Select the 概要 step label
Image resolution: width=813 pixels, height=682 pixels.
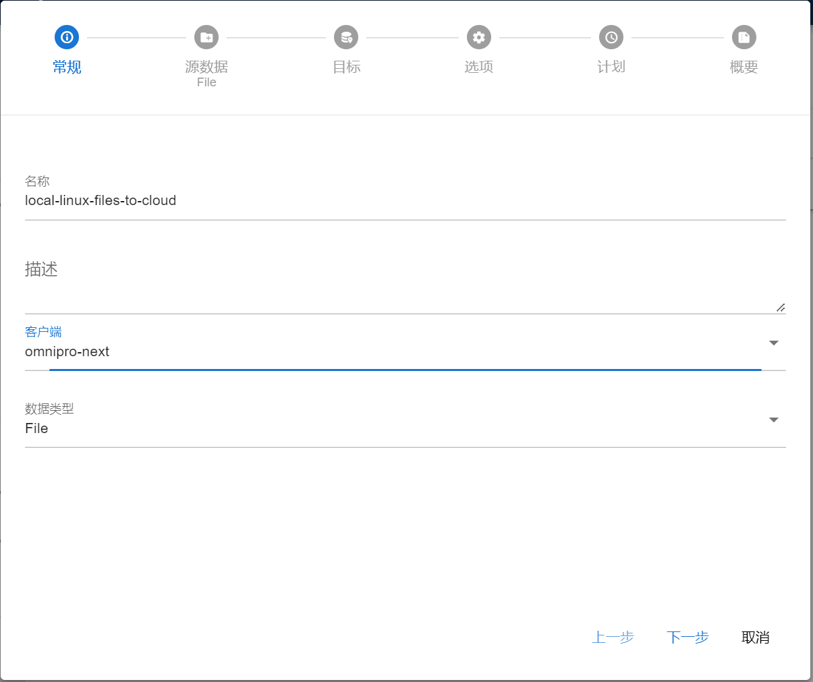click(744, 67)
